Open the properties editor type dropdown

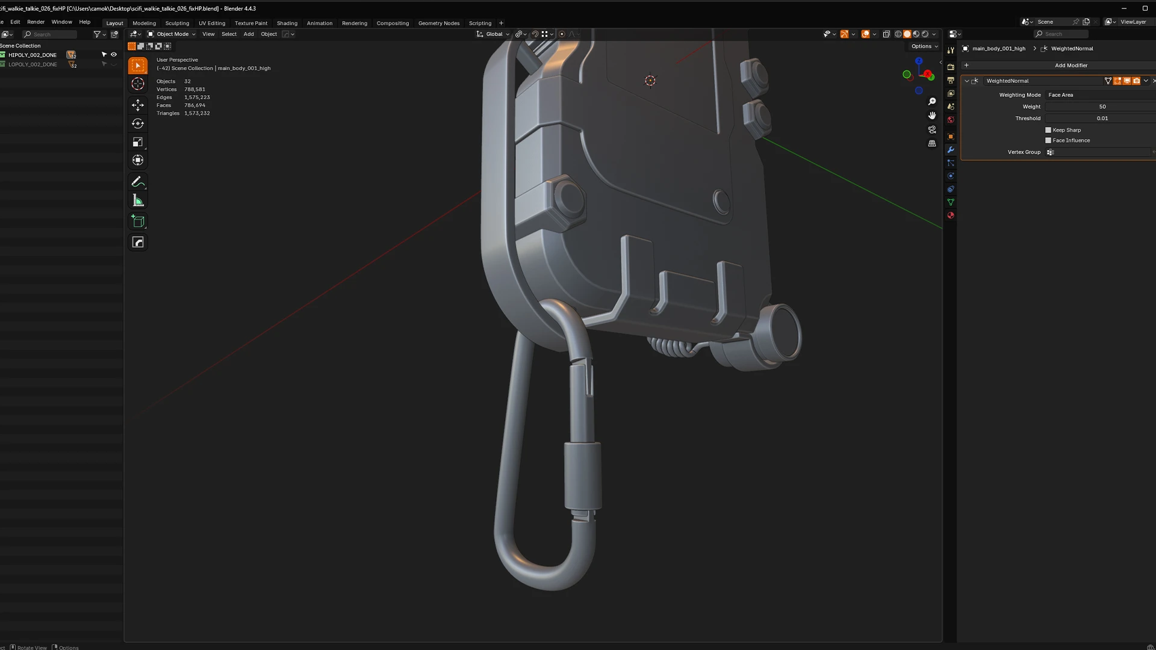coord(955,34)
